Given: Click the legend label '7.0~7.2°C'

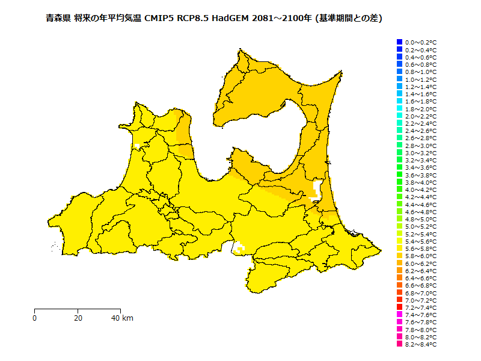Looking at the screenshot, I should [x=421, y=300].
